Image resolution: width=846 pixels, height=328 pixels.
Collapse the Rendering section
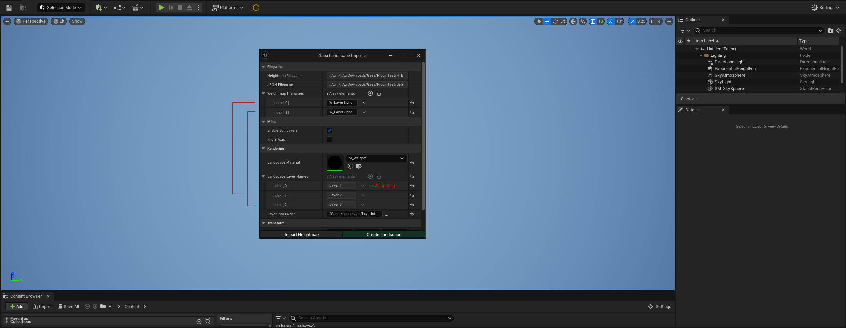pos(263,148)
